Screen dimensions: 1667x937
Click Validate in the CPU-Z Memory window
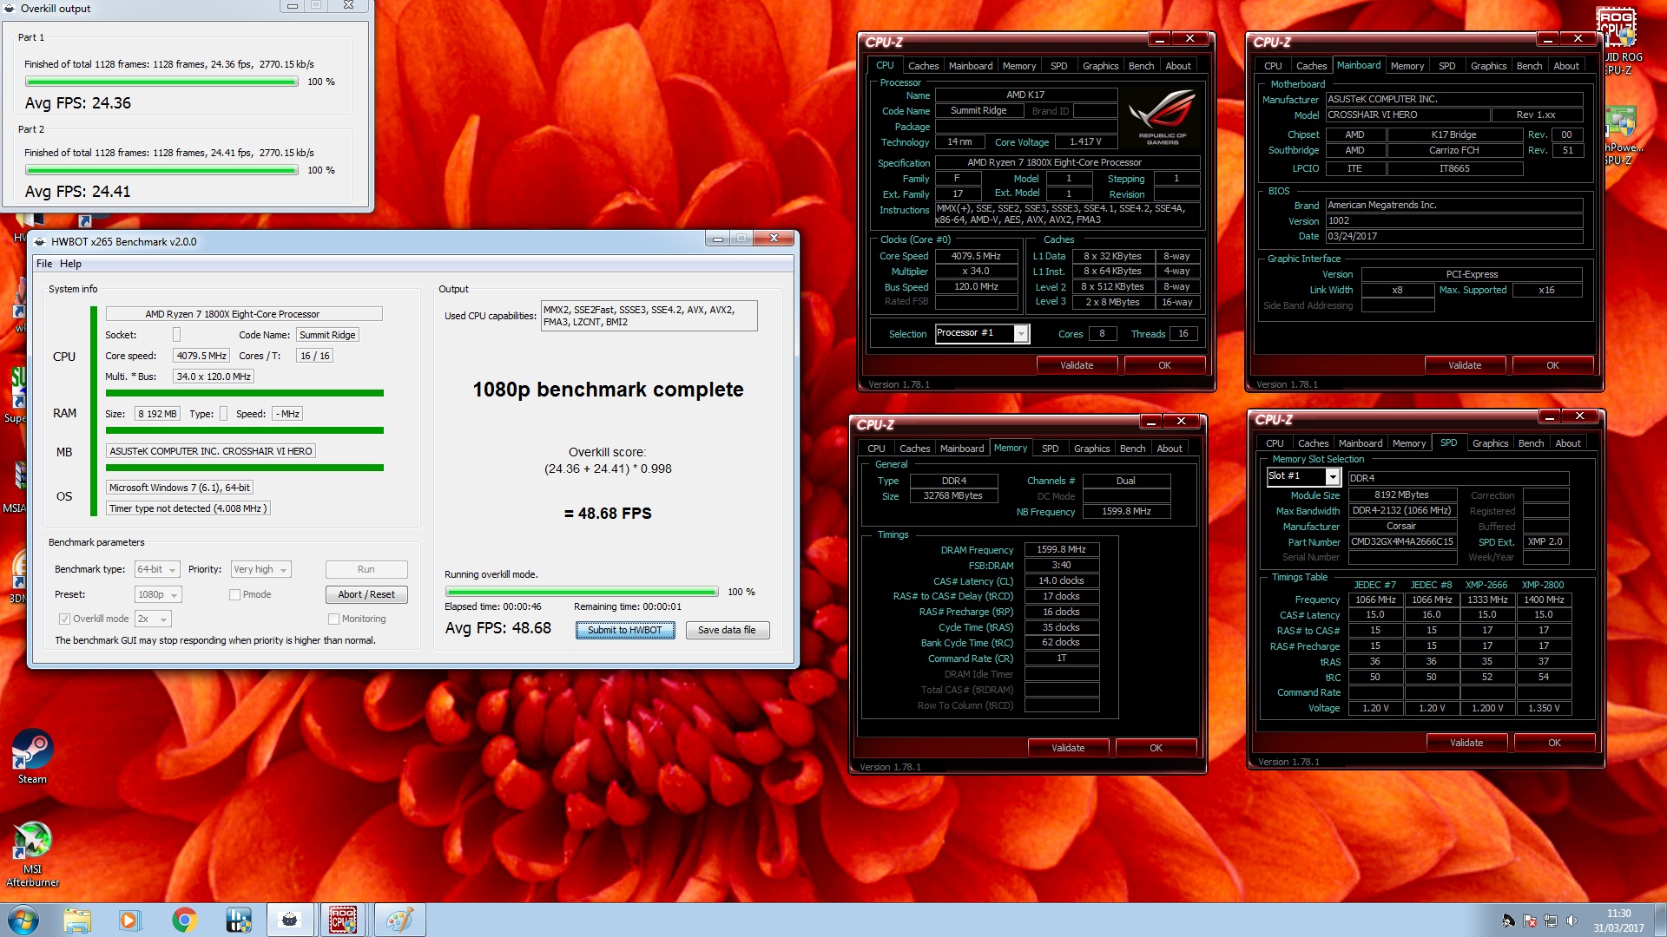pyautogui.click(x=1068, y=748)
